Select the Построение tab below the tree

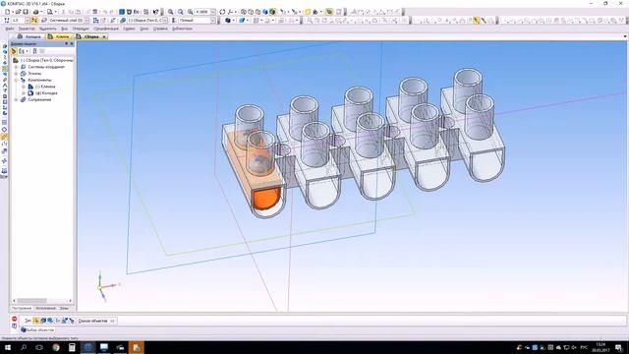22,308
